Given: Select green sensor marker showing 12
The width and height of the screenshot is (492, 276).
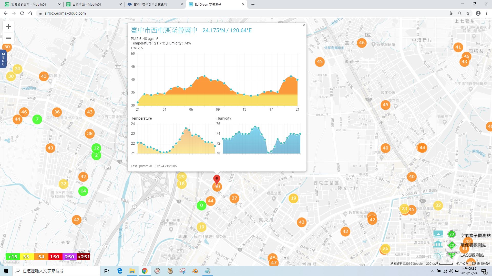Looking at the screenshot, I should (96, 148).
